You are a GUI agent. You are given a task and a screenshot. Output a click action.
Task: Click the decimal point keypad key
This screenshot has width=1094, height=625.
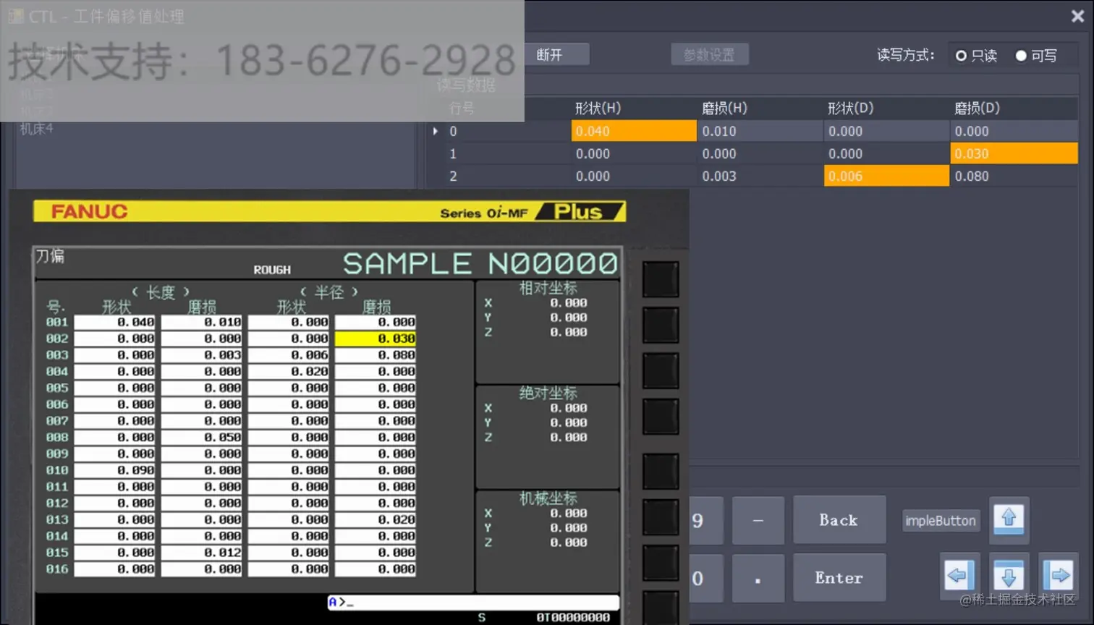click(758, 578)
